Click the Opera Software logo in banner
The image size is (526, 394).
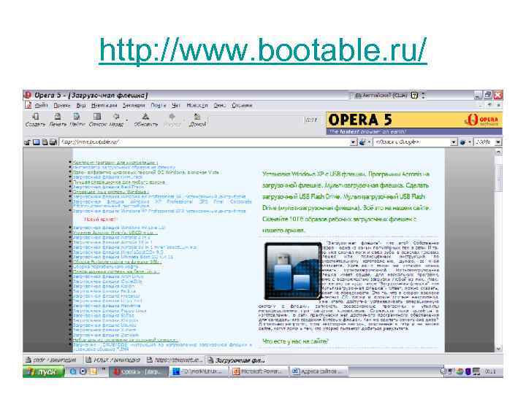click(x=483, y=120)
